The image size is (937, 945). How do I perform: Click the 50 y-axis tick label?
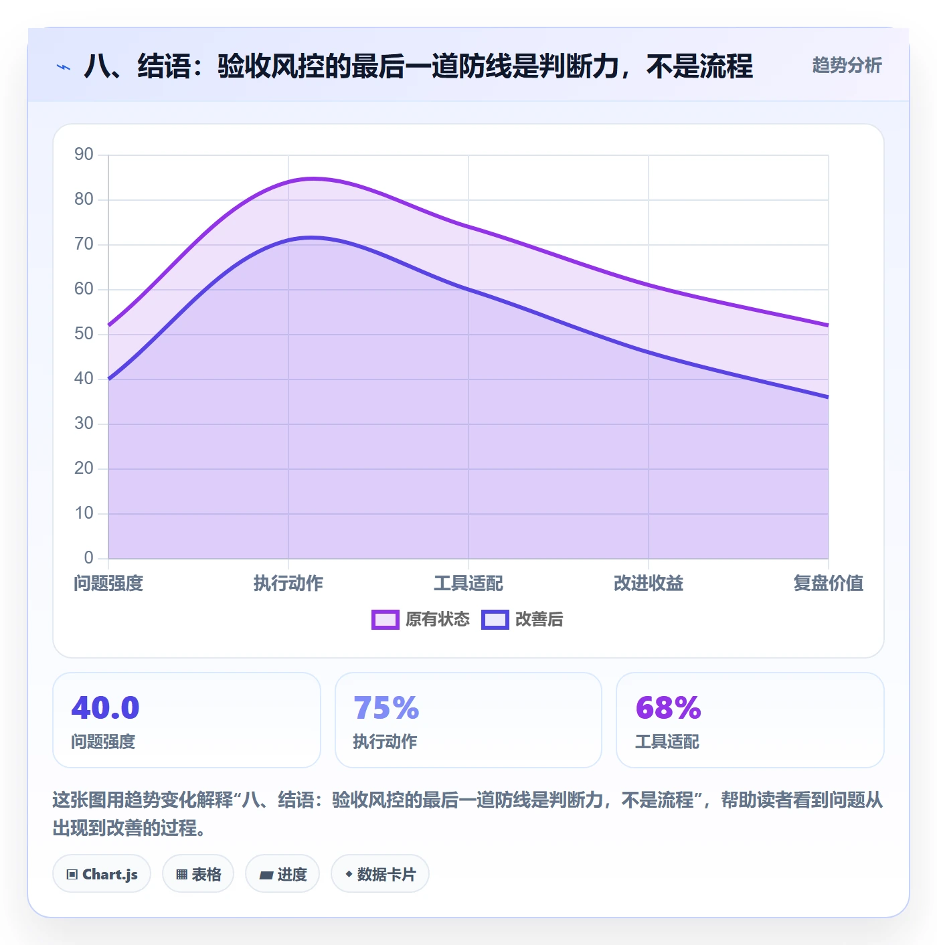(84, 334)
